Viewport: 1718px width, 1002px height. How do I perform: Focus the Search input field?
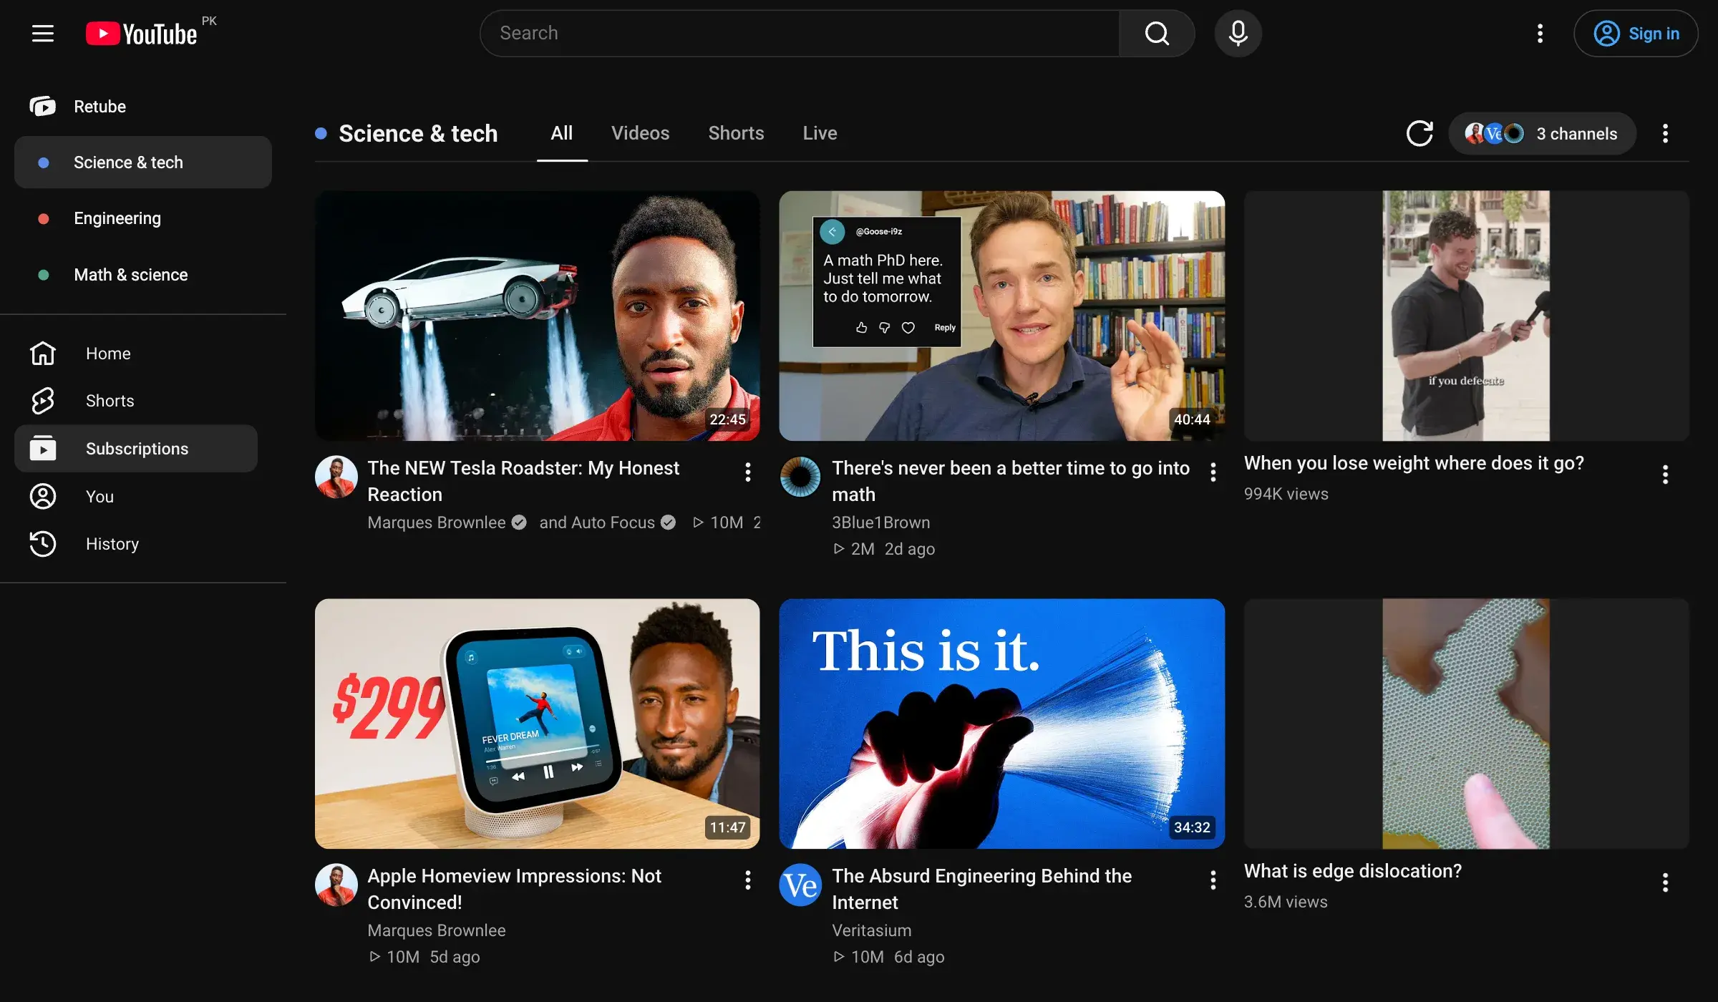click(x=800, y=33)
